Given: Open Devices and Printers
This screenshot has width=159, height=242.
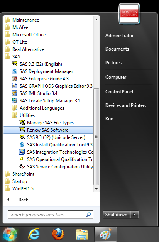Looking at the screenshot, I should (x=126, y=105).
